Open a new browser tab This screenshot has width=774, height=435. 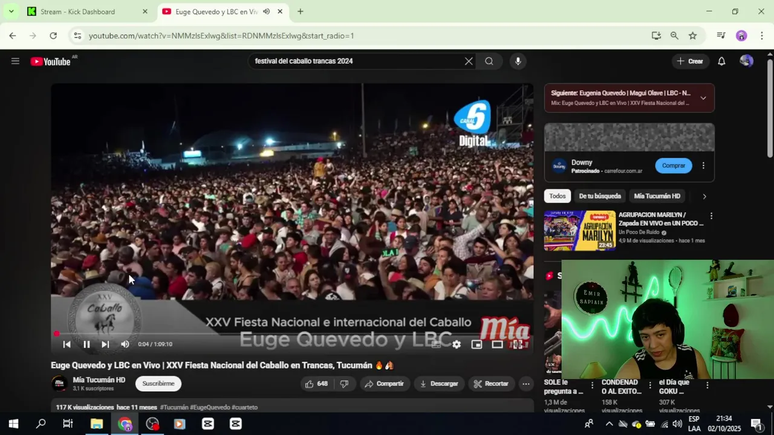point(300,11)
